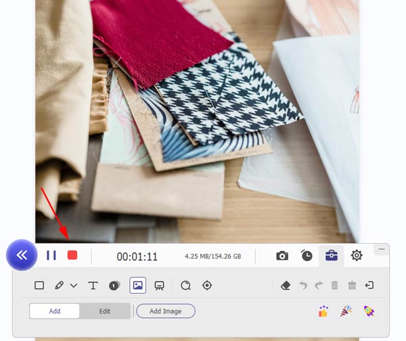Select the rectangle shape tool
Image resolution: width=406 pixels, height=341 pixels.
[x=39, y=286]
